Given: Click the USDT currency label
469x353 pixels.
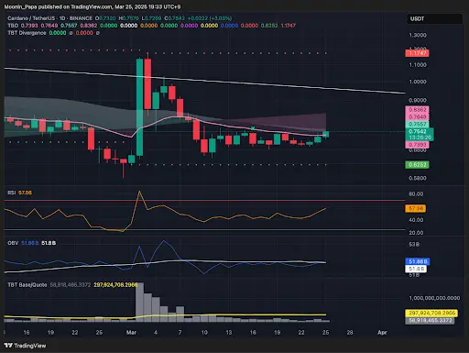Looking at the screenshot, I should [x=417, y=18].
